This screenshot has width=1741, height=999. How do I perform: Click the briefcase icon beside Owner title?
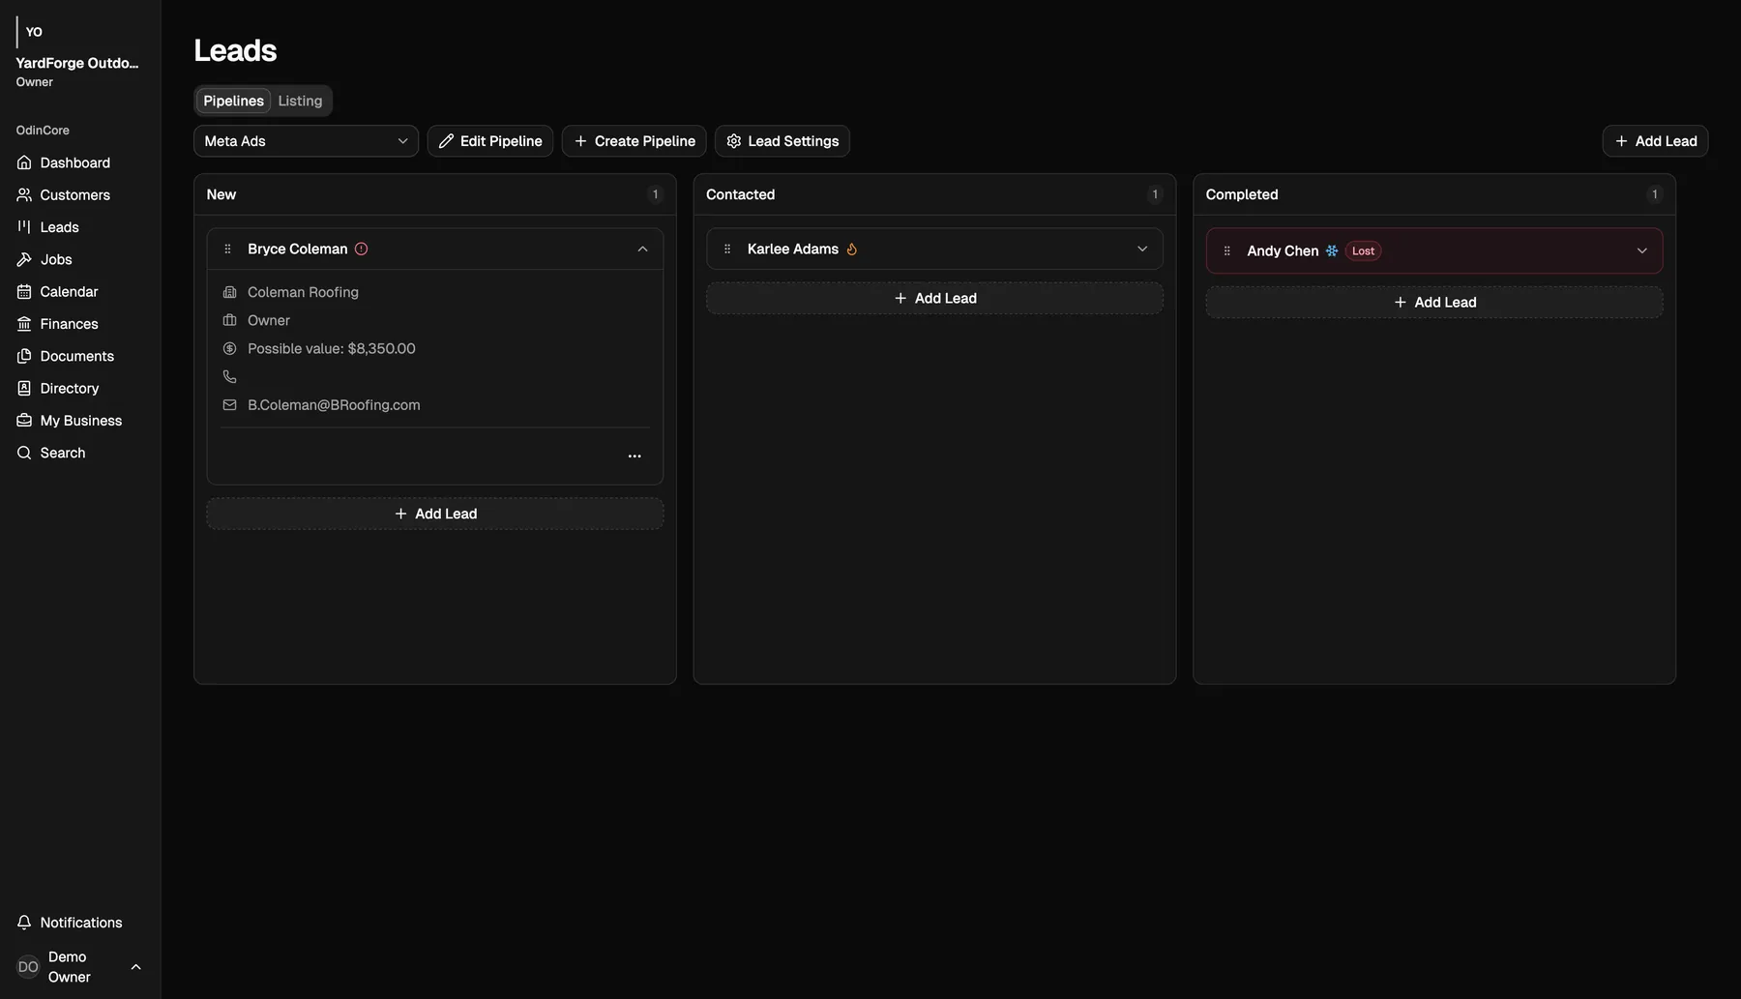click(229, 320)
